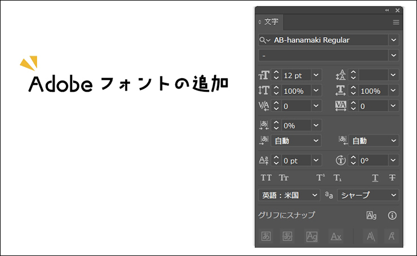Image resolution: width=417 pixels, height=256 pixels.
Task: Select the 文字 panel tab
Action: point(270,22)
